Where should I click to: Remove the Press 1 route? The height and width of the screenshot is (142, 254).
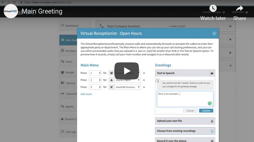point(144,73)
